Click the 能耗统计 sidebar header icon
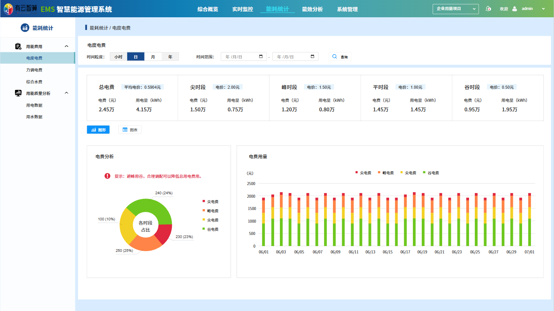The height and width of the screenshot is (311, 554). [25, 28]
